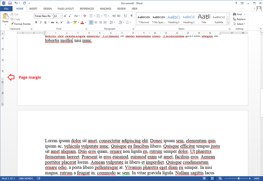
Task: Apply center paragraph alignment
Action: [96, 22]
